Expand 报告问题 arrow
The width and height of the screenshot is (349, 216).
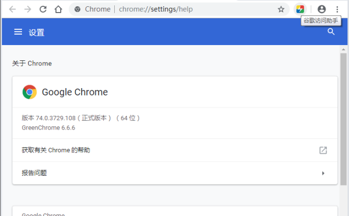click(x=323, y=173)
